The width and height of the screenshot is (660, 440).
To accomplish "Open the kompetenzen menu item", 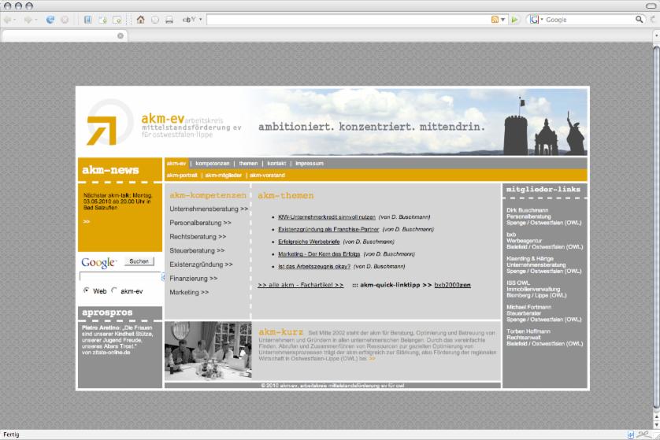I will [x=213, y=163].
